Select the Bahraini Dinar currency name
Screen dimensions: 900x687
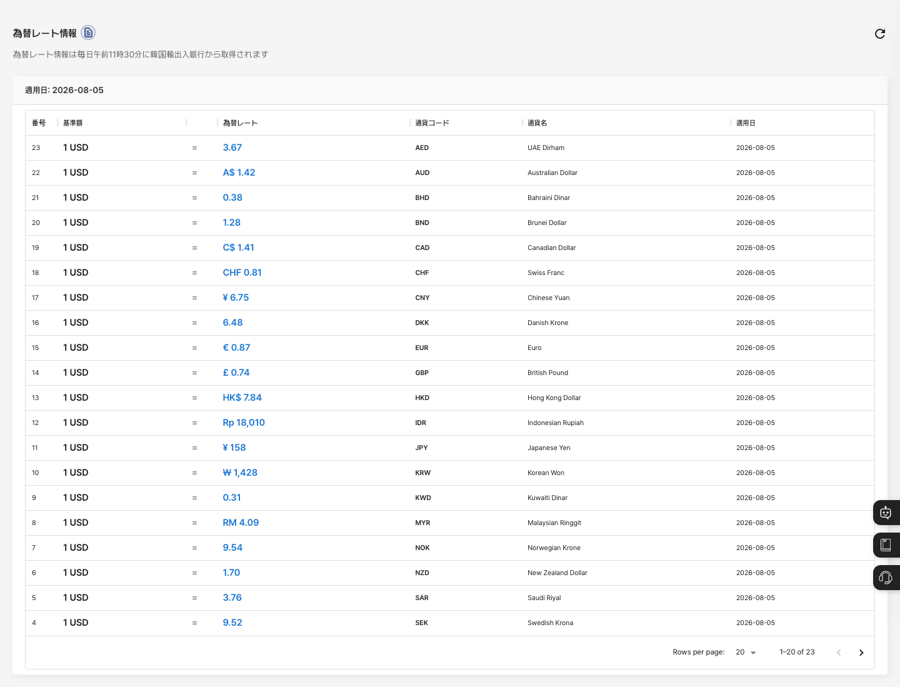[x=549, y=198]
